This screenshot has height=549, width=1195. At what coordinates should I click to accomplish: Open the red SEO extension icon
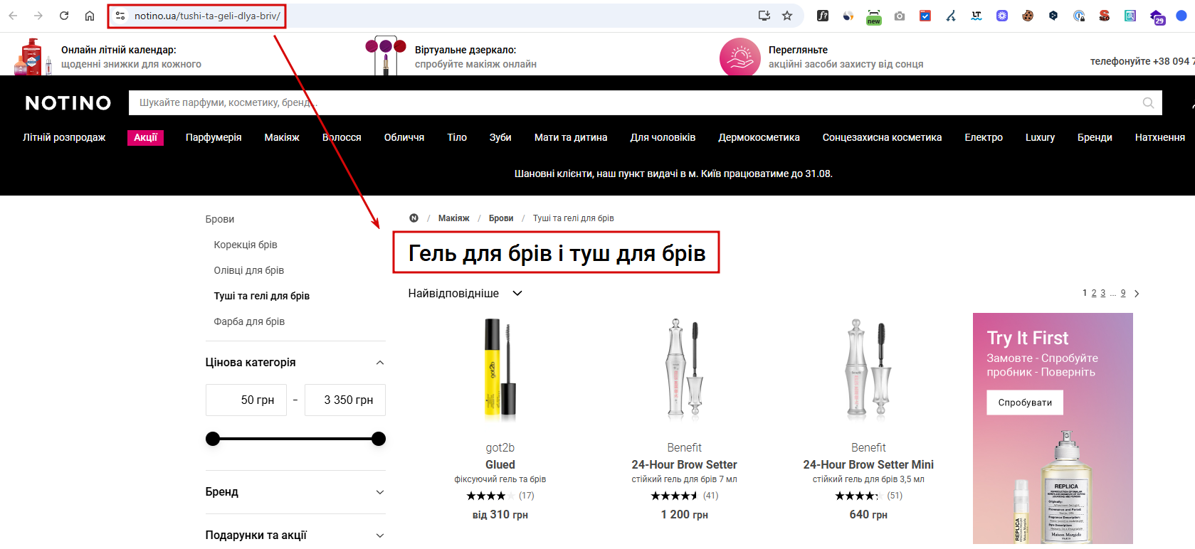point(1105,16)
